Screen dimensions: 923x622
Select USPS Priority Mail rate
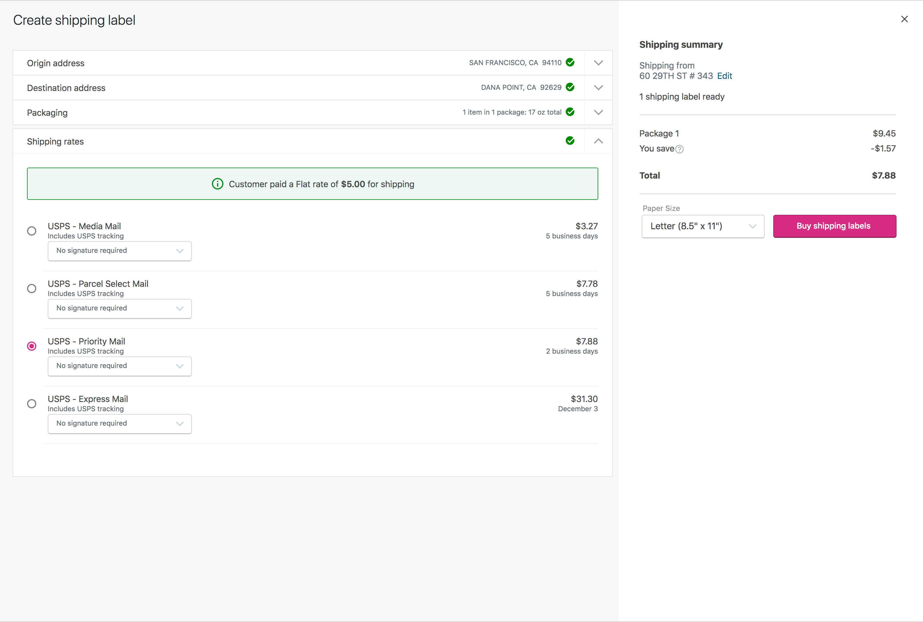coord(32,346)
